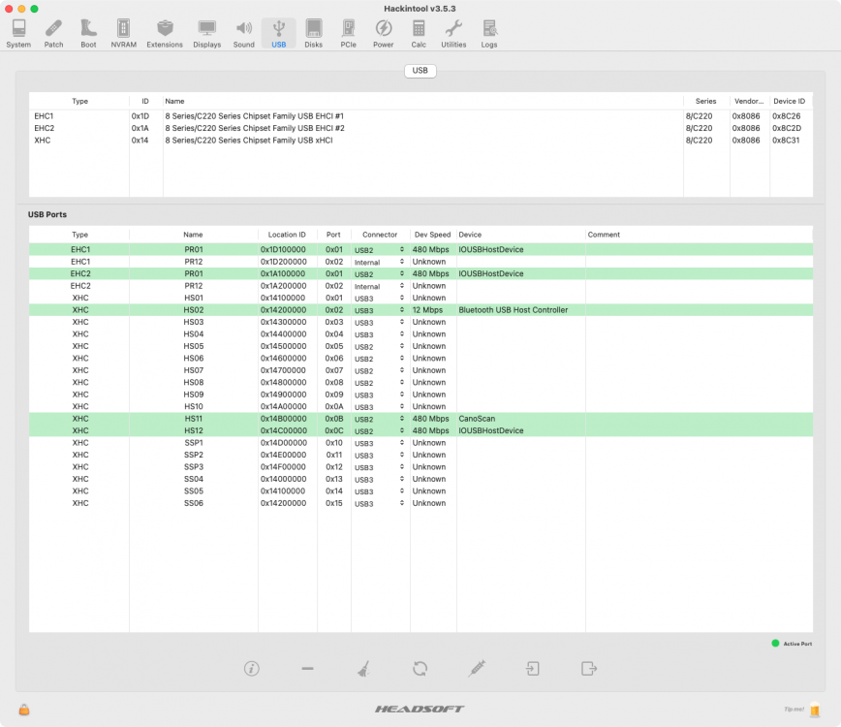This screenshot has width=841, height=727.
Task: Click the Device ID column header
Action: (x=789, y=101)
